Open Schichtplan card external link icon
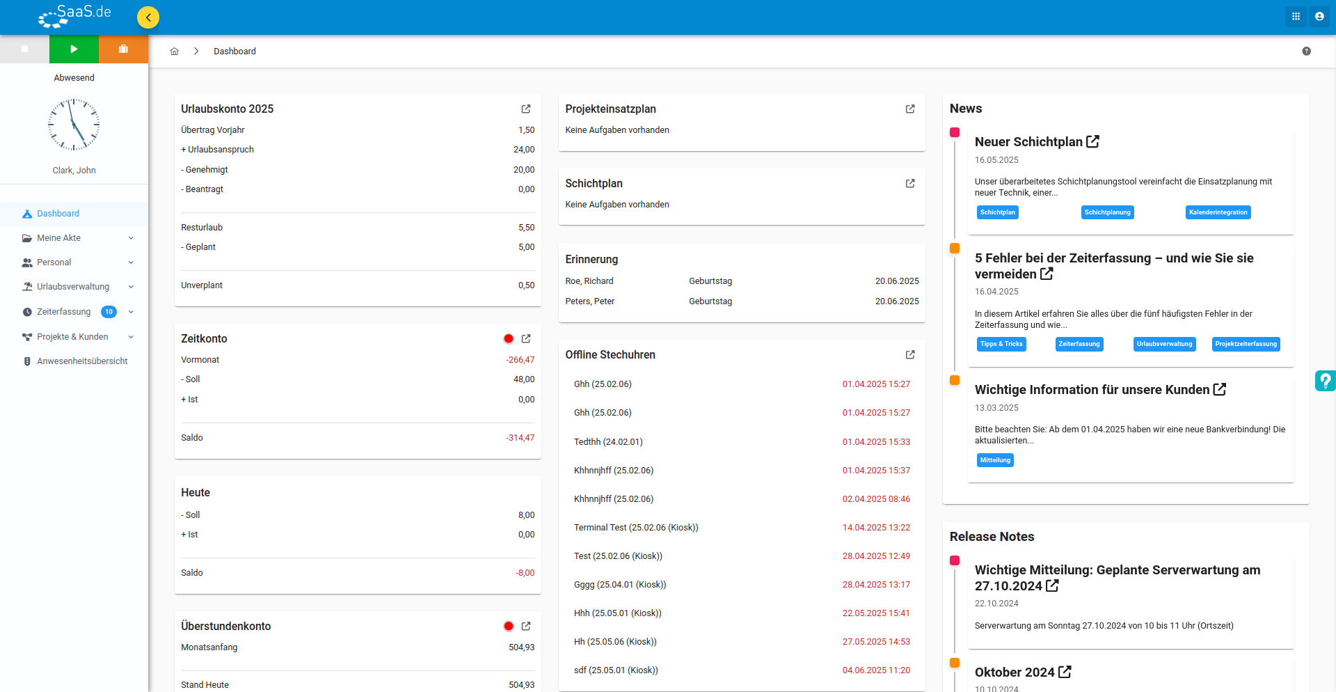The width and height of the screenshot is (1336, 692). click(910, 184)
